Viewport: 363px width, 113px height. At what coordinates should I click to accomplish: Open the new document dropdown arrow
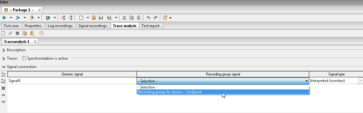(x=88, y=18)
